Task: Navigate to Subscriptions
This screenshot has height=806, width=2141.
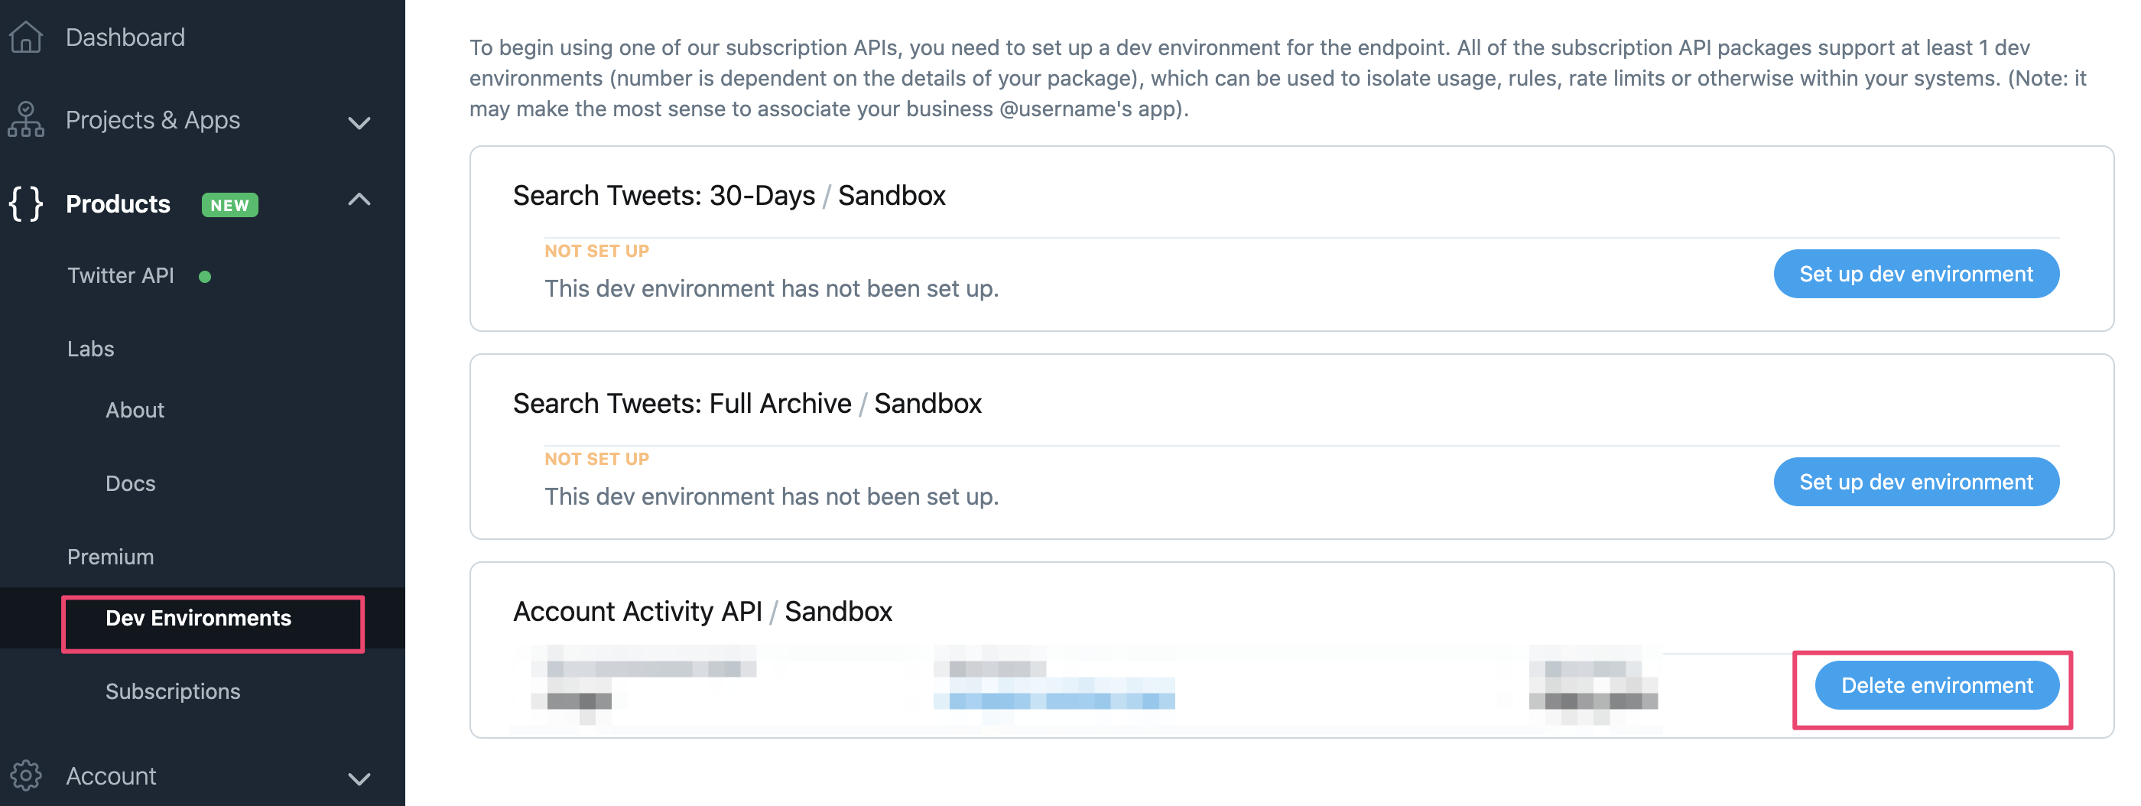Action: pos(173,691)
